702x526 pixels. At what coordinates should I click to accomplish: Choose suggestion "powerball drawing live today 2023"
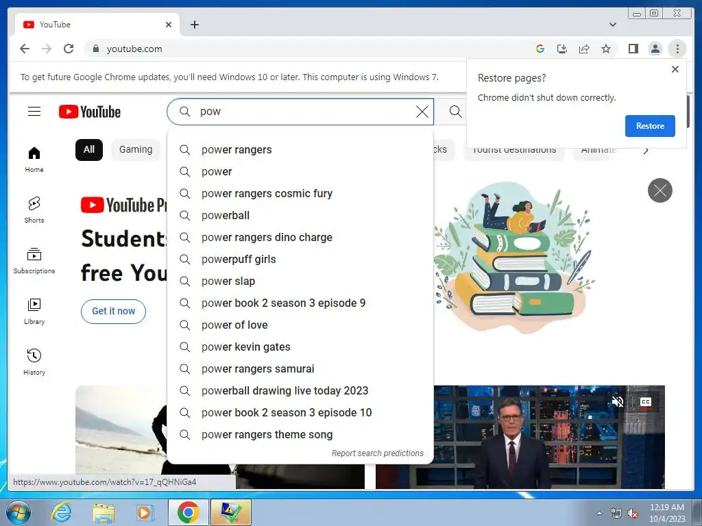tap(300, 391)
